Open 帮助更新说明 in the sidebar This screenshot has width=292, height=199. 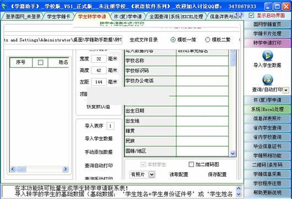click(267, 192)
